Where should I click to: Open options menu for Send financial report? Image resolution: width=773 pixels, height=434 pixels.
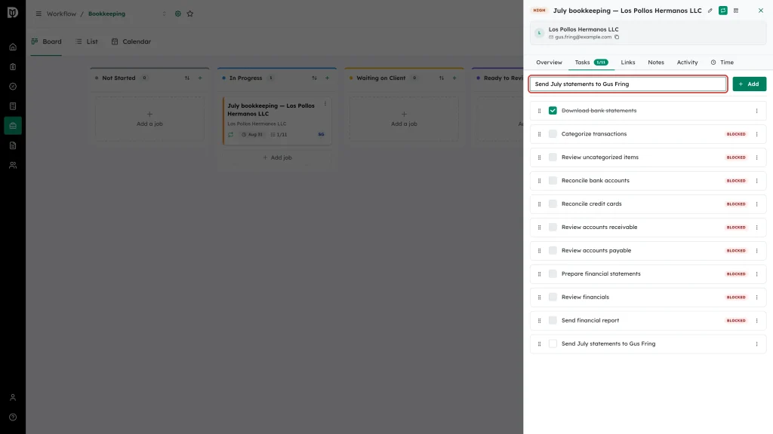(x=756, y=320)
